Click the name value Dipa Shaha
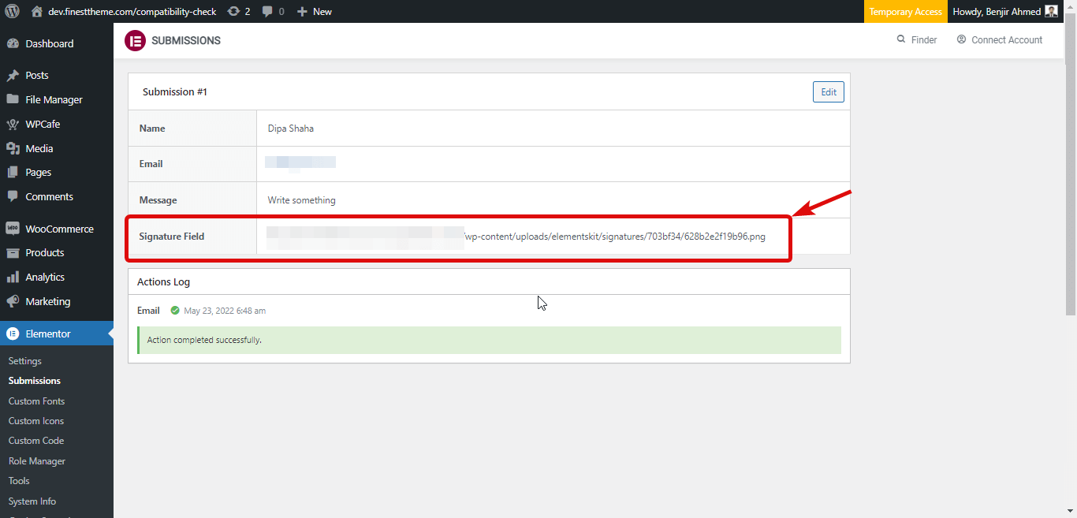1077x518 pixels. [291, 129]
